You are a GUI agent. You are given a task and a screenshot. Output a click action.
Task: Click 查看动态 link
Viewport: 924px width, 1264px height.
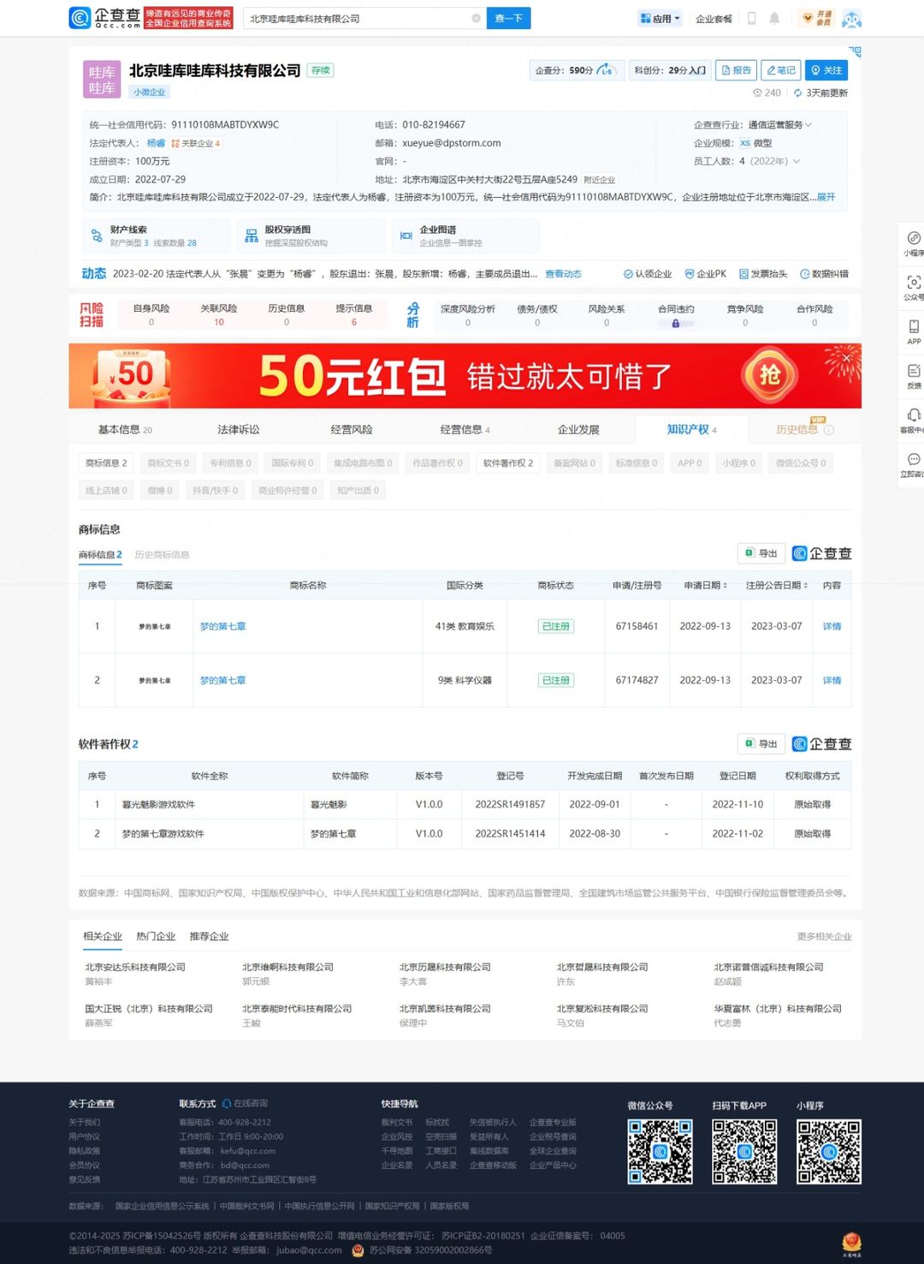pyautogui.click(x=563, y=274)
